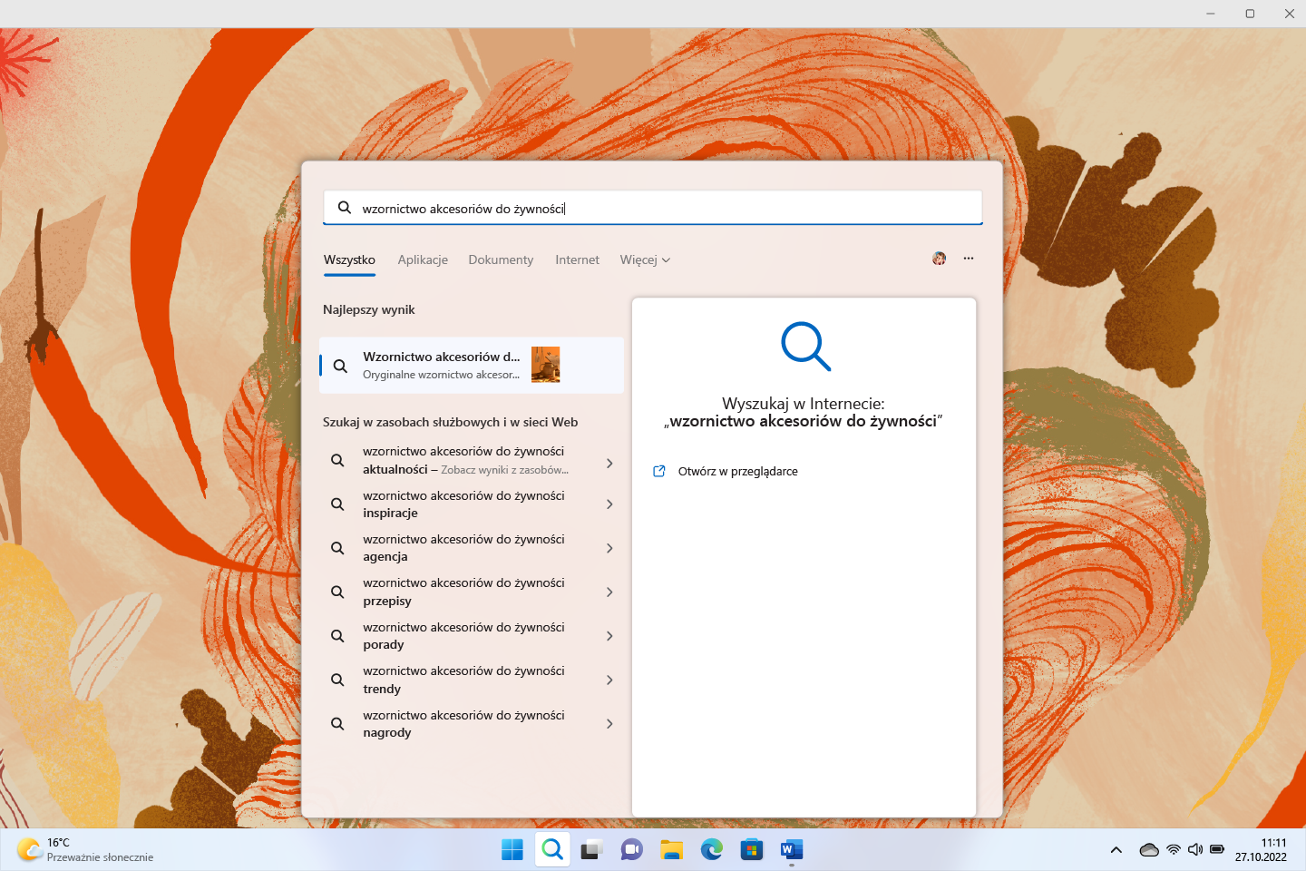Switch to the Dokumenty tab
The image size is (1306, 871).
501,260
